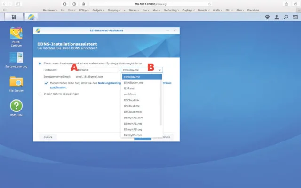Switch to the EZ-Internet taskbar app icon
This screenshot has height=188, width=301.
pyautogui.click(x=32, y=17)
